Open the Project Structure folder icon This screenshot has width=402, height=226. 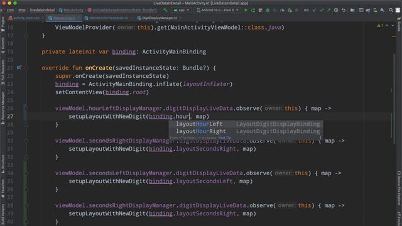353,10
